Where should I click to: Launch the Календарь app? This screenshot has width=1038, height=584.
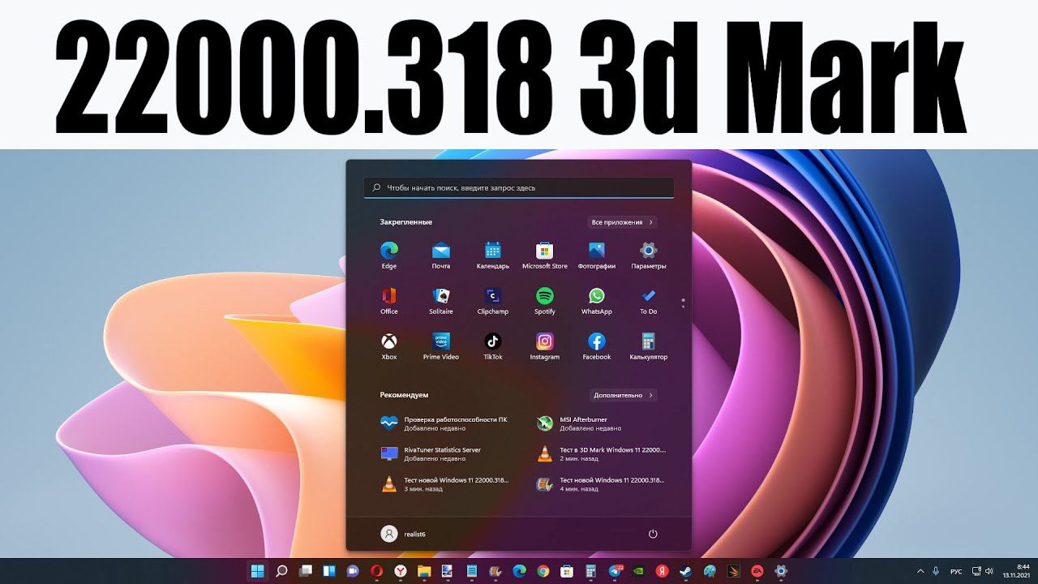(x=493, y=255)
